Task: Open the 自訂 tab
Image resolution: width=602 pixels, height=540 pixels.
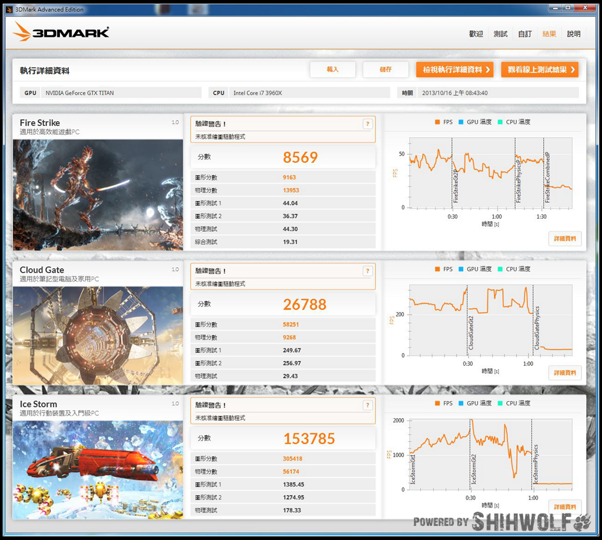Action: pos(525,34)
